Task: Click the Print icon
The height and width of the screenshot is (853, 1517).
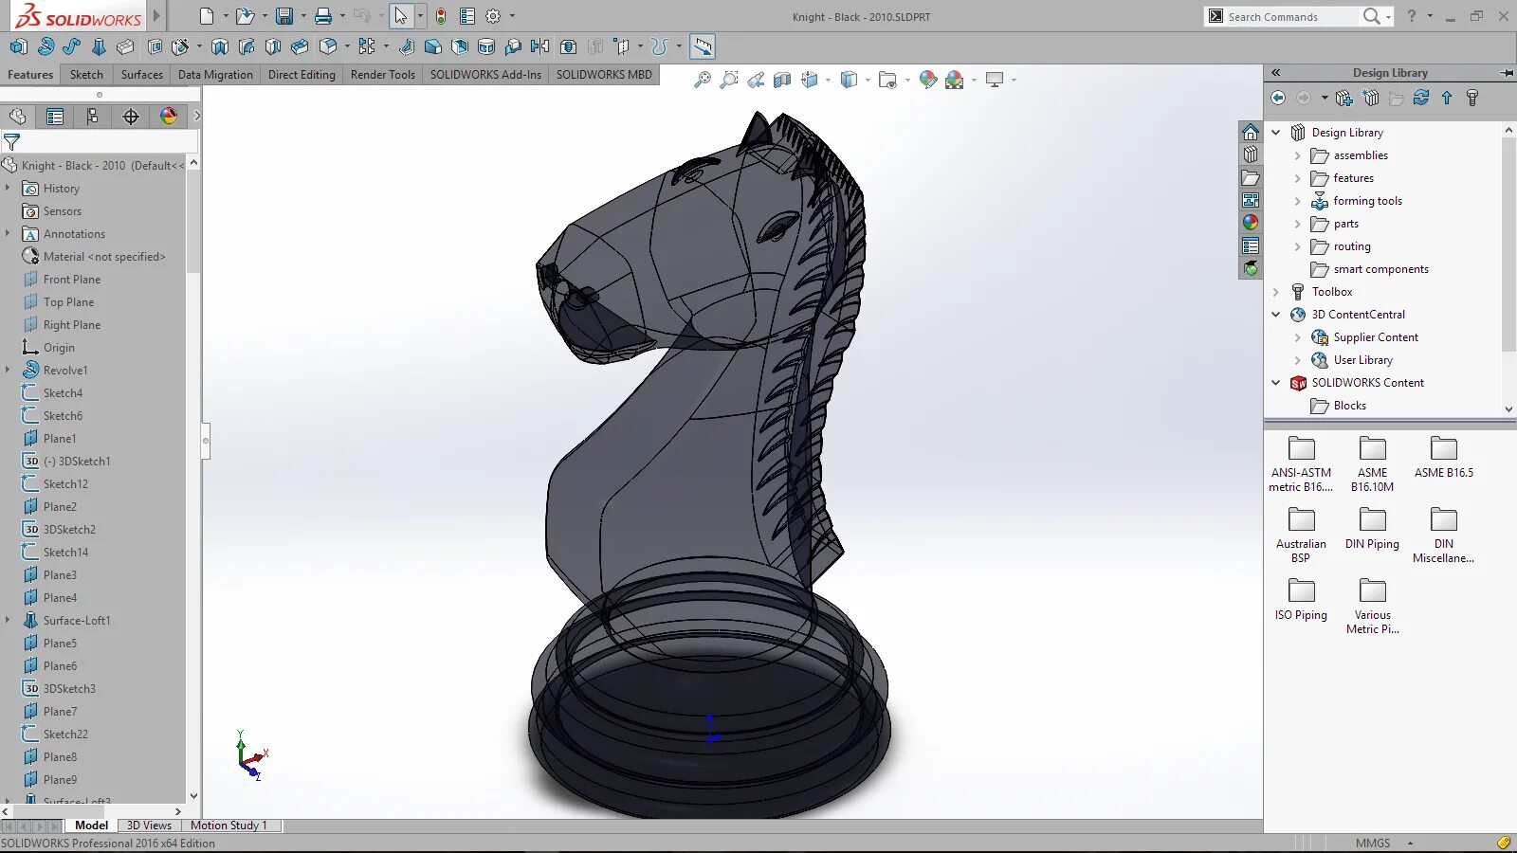Action: pos(323,16)
